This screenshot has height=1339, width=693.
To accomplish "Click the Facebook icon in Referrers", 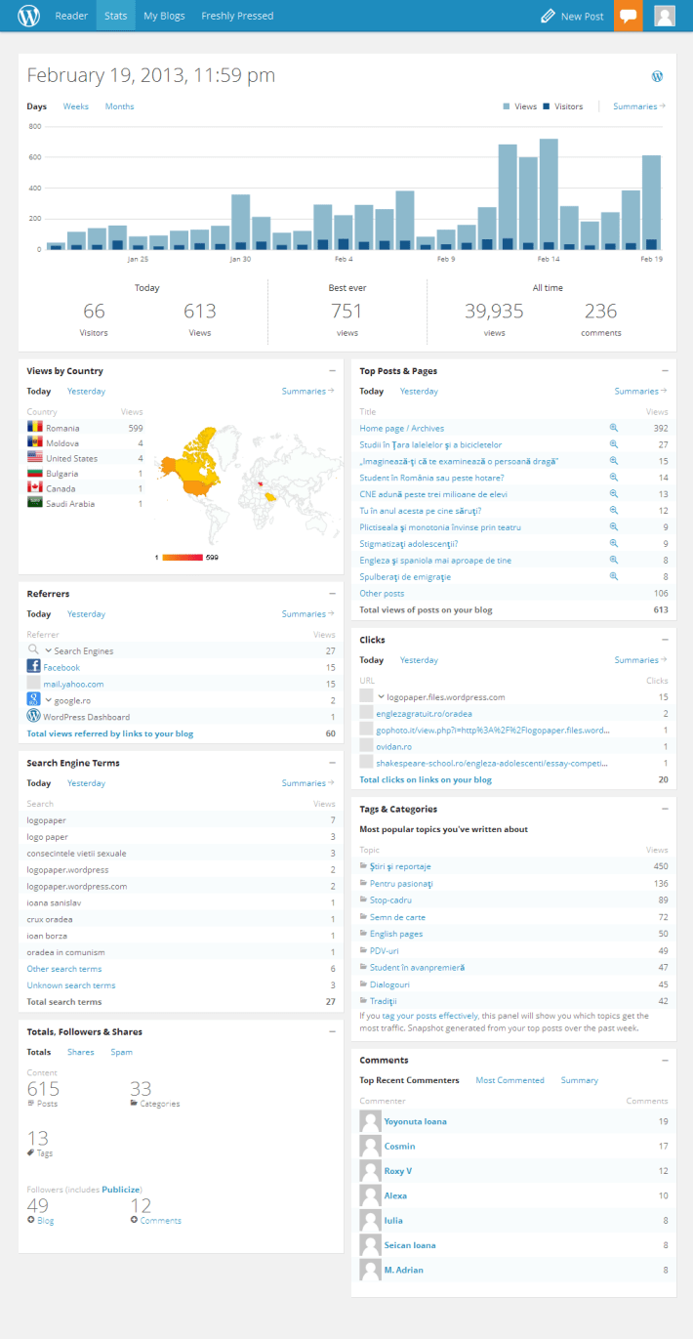I will (34, 667).
